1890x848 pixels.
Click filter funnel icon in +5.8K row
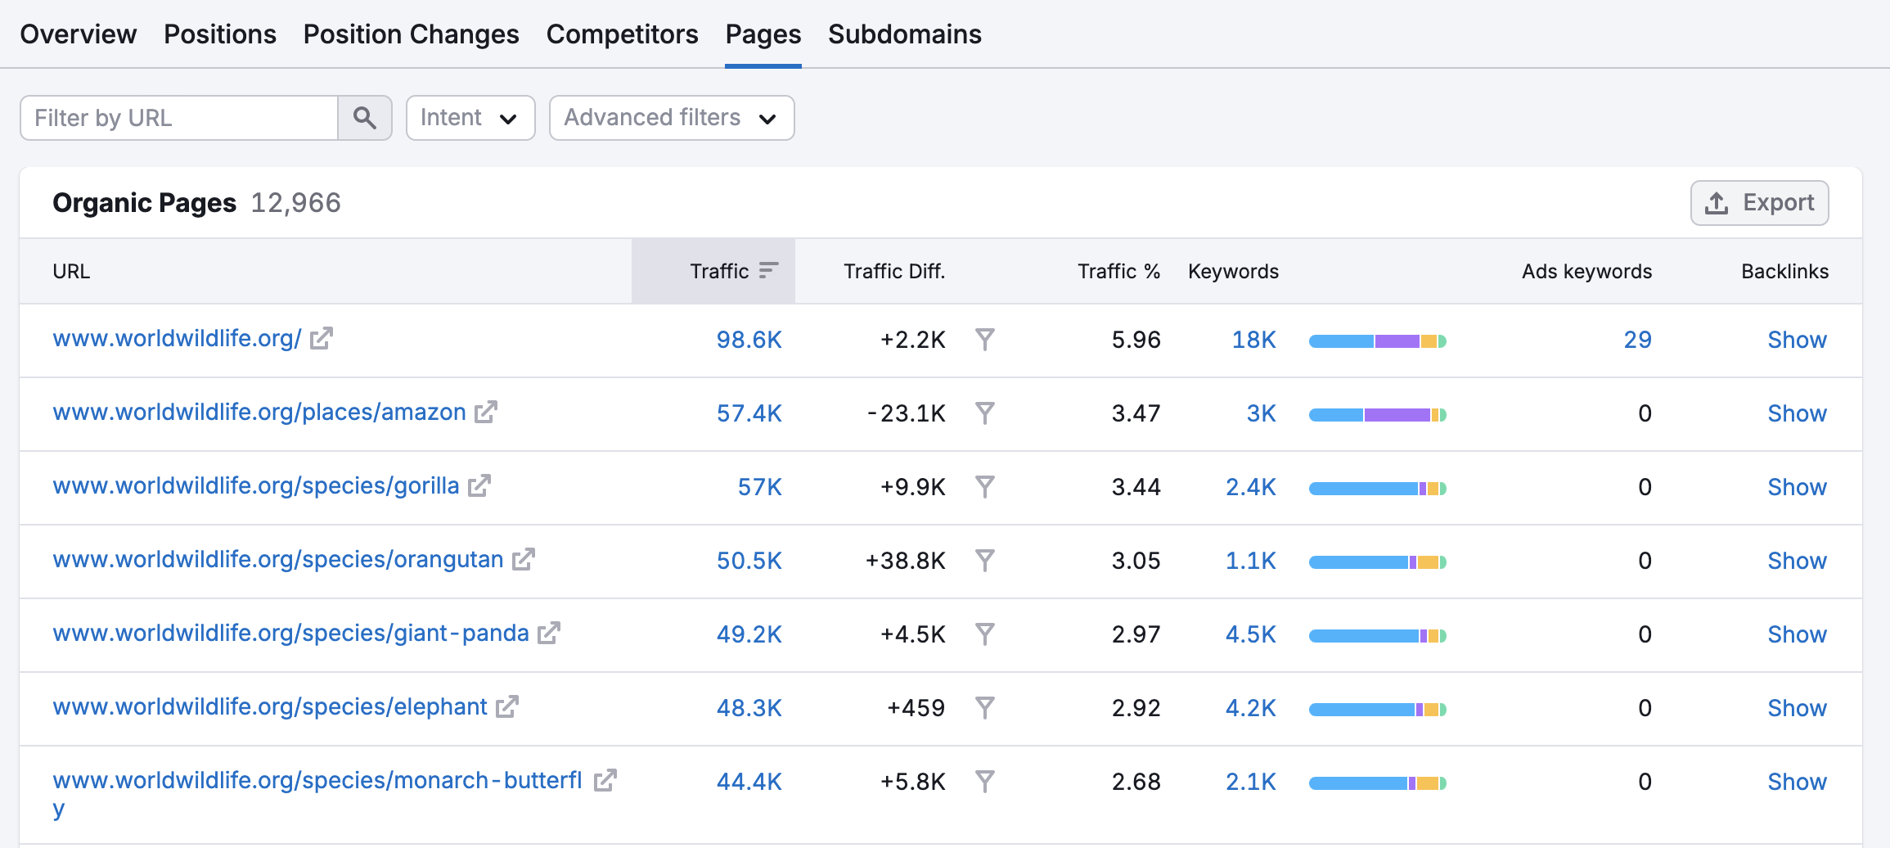click(x=985, y=782)
